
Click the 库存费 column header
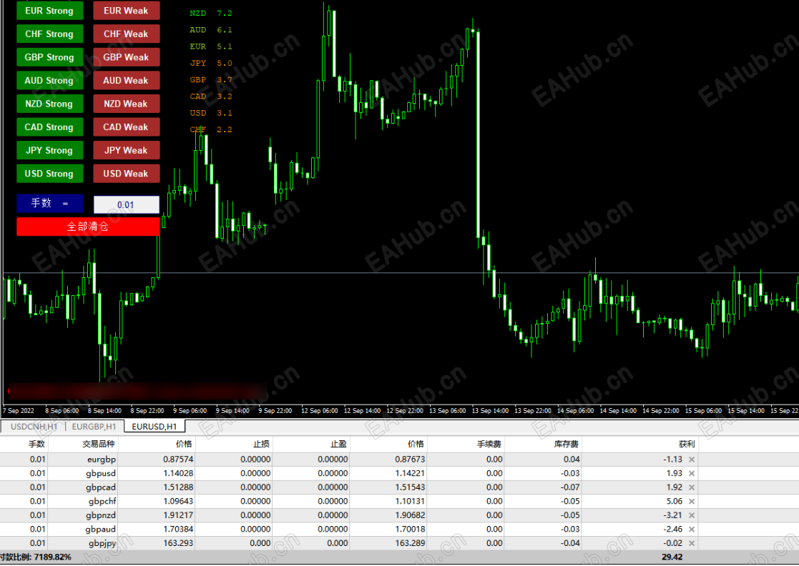(543, 445)
